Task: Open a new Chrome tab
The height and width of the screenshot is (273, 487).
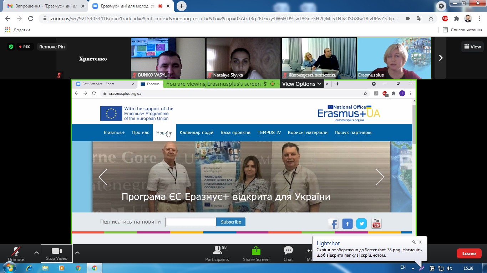Action: [x=182, y=6]
